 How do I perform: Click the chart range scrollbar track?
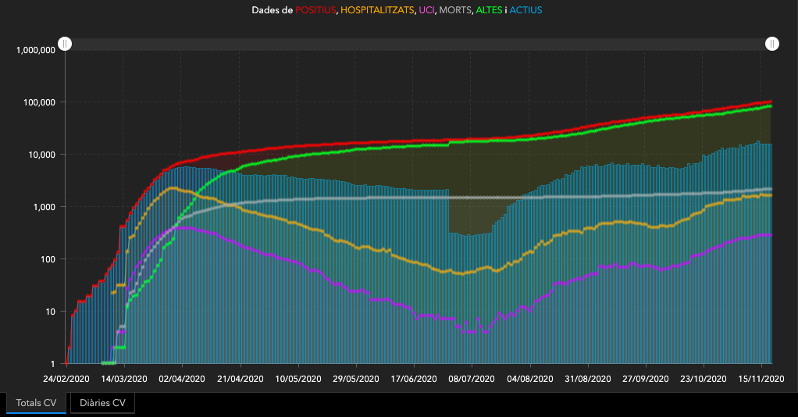419,44
